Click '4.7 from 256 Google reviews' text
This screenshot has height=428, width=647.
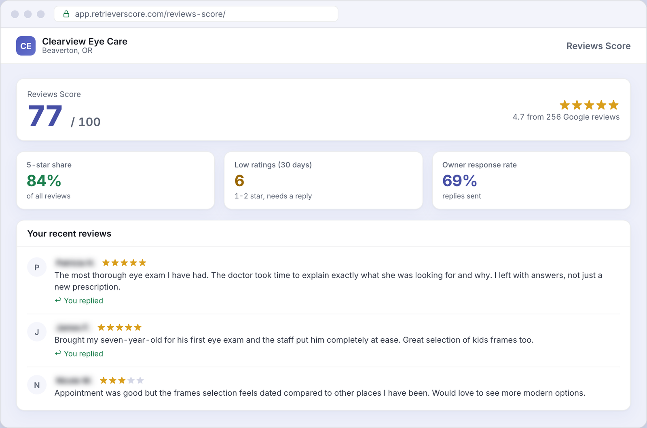pyautogui.click(x=566, y=117)
